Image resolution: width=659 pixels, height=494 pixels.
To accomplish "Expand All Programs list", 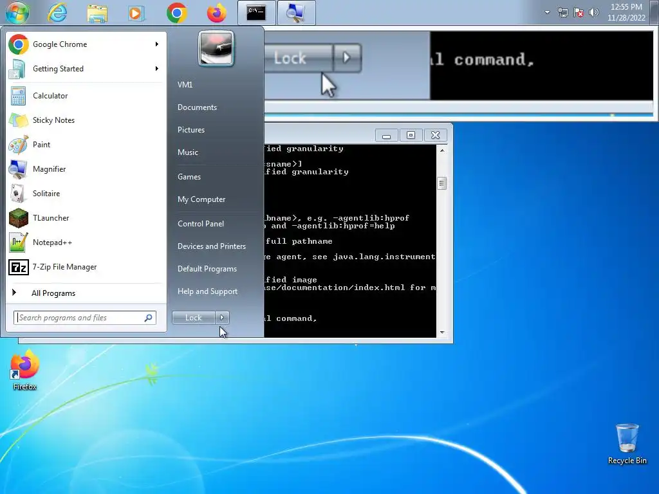I will click(86, 293).
